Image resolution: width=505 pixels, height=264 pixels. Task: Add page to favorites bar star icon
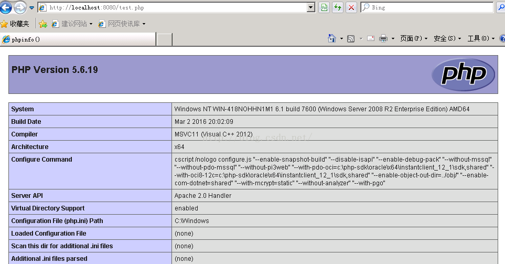pyautogui.click(x=43, y=24)
